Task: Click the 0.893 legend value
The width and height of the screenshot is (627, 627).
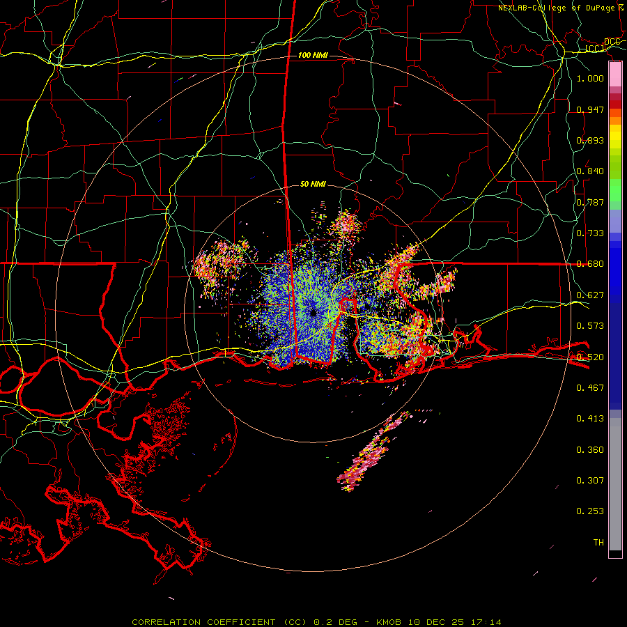Action: click(590, 140)
